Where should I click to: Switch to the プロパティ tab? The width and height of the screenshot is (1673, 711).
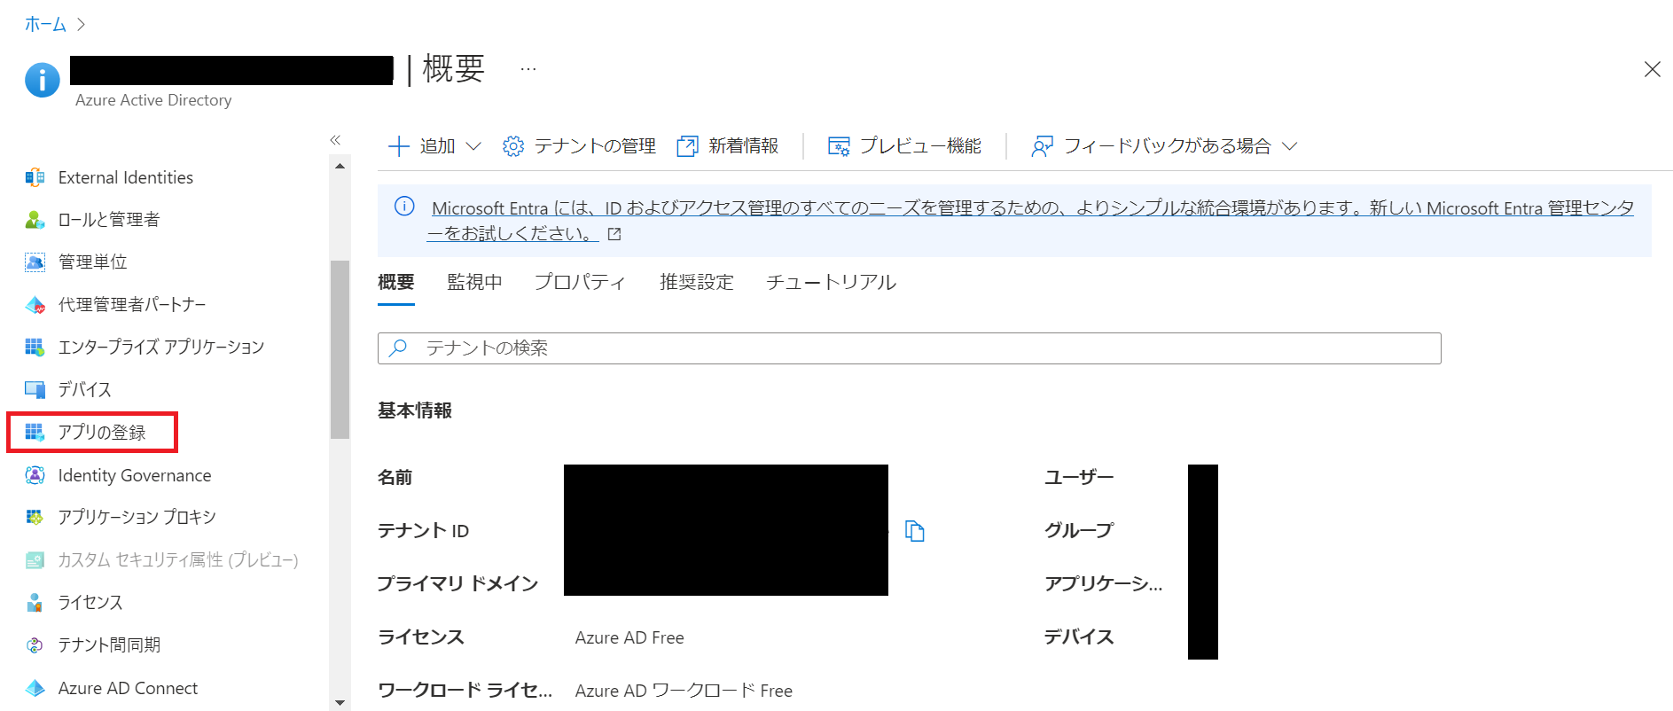580,282
